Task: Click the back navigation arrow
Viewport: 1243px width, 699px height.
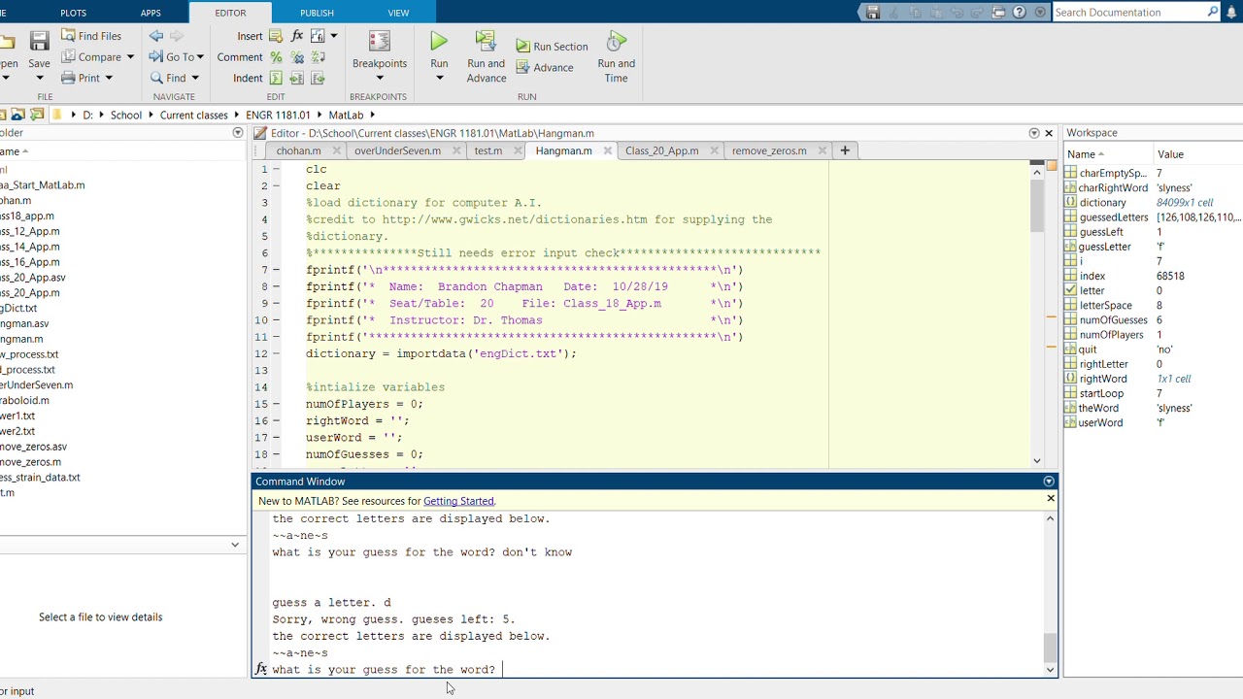Action: (x=156, y=36)
